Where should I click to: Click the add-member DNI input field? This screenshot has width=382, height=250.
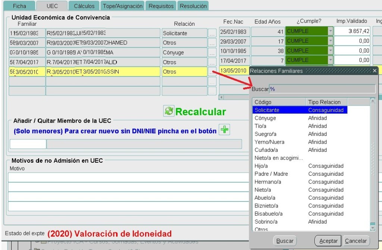tap(28, 144)
